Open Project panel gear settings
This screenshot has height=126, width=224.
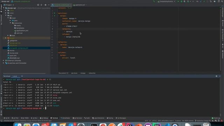click(x=45, y=5)
